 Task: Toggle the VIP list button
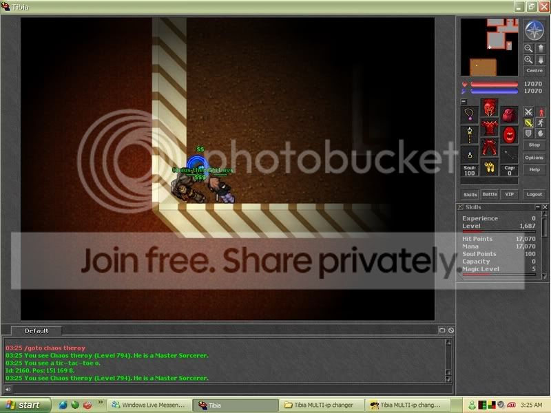(509, 194)
